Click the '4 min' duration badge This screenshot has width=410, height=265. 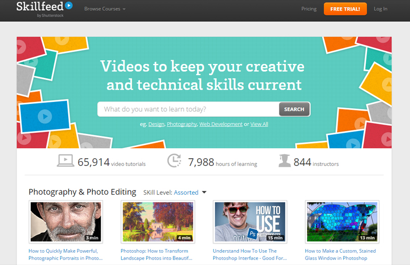click(x=184, y=238)
